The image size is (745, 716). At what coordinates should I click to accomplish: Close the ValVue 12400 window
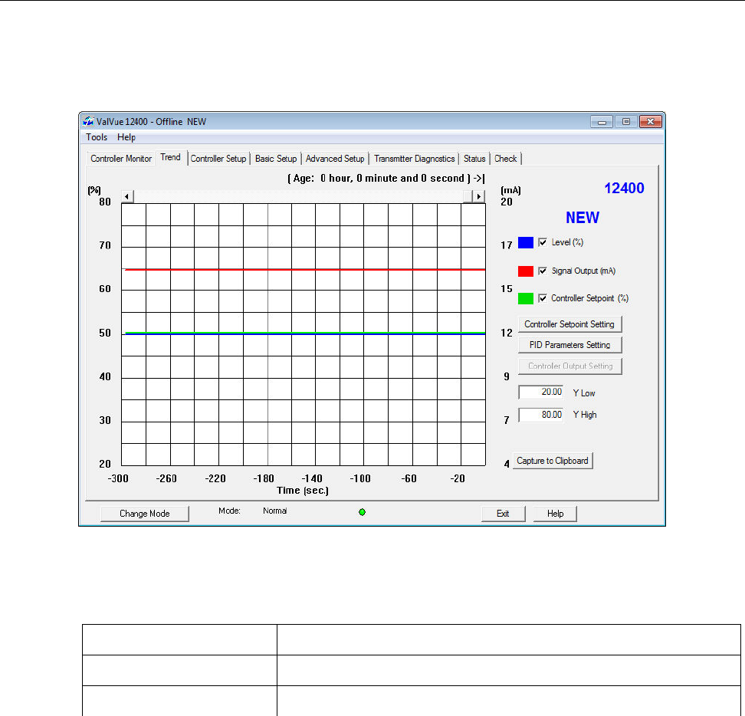[651, 122]
